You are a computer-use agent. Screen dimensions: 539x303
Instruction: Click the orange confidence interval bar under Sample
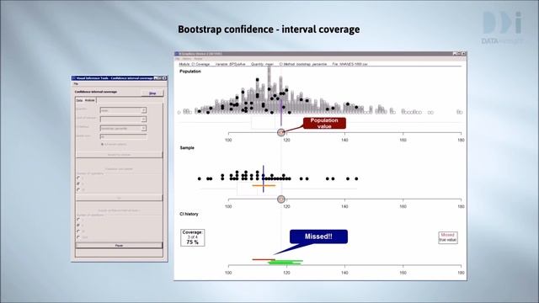pyautogui.click(x=264, y=186)
